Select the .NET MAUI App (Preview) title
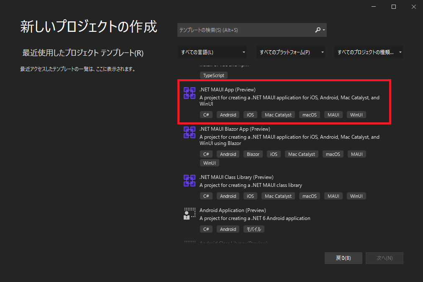423x282 pixels. point(228,90)
